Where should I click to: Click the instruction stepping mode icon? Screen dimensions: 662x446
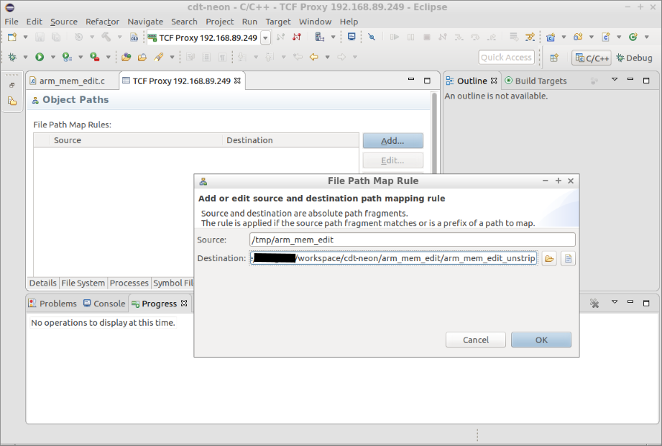point(530,37)
